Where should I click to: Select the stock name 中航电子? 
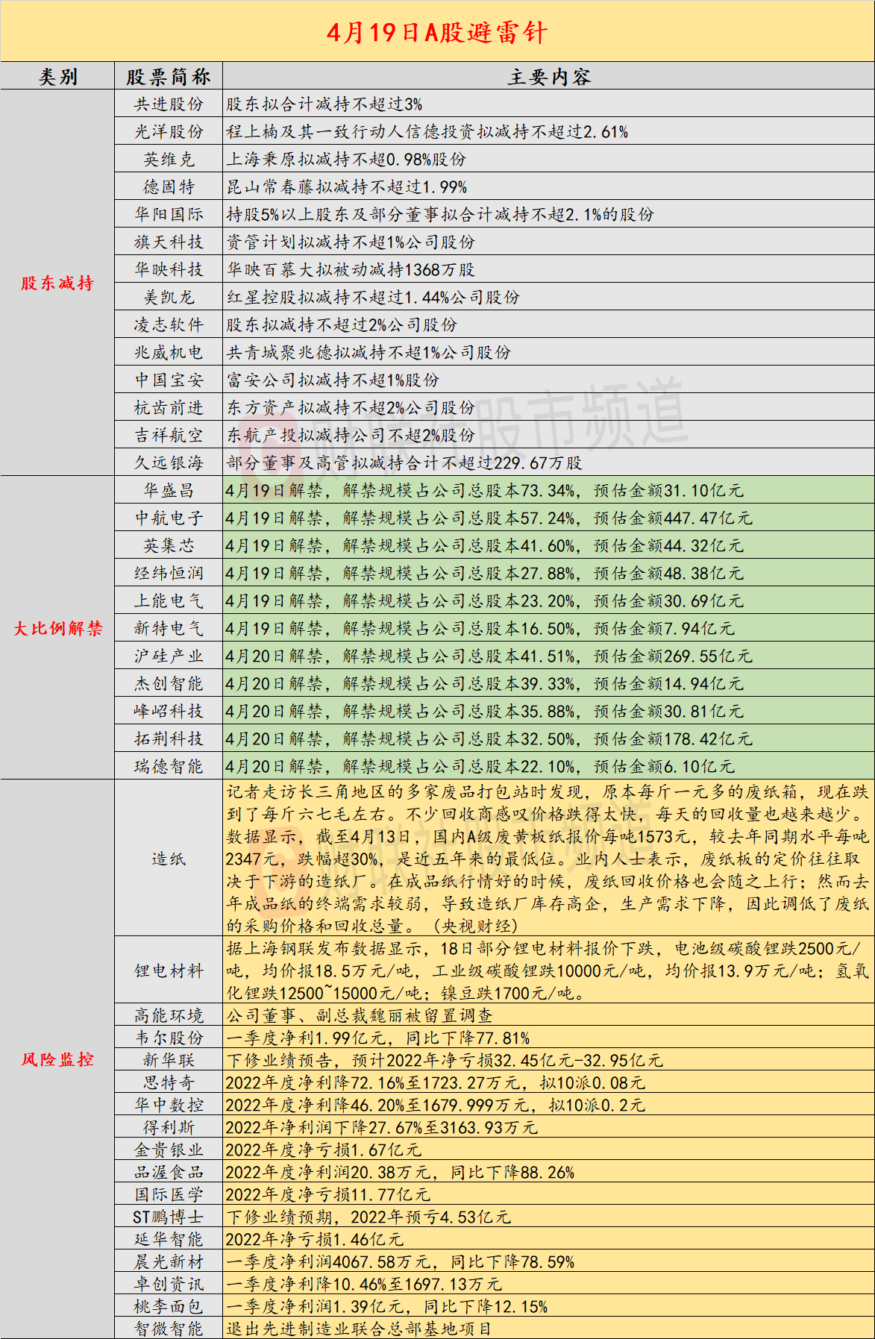click(x=169, y=518)
